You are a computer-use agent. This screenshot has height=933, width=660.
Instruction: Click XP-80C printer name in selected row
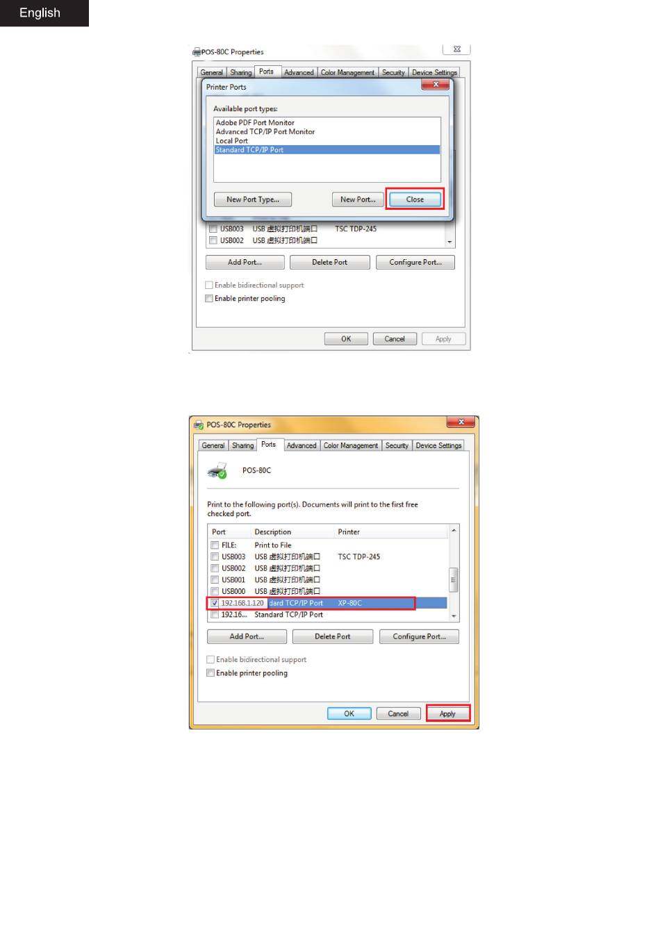(349, 603)
